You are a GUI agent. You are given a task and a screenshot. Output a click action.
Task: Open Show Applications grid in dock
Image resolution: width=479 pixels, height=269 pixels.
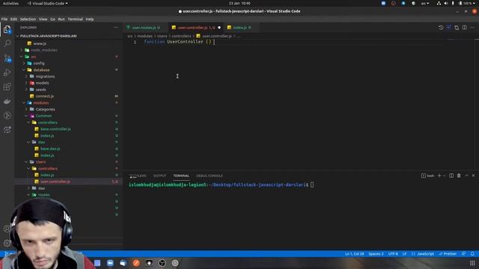coord(472,263)
